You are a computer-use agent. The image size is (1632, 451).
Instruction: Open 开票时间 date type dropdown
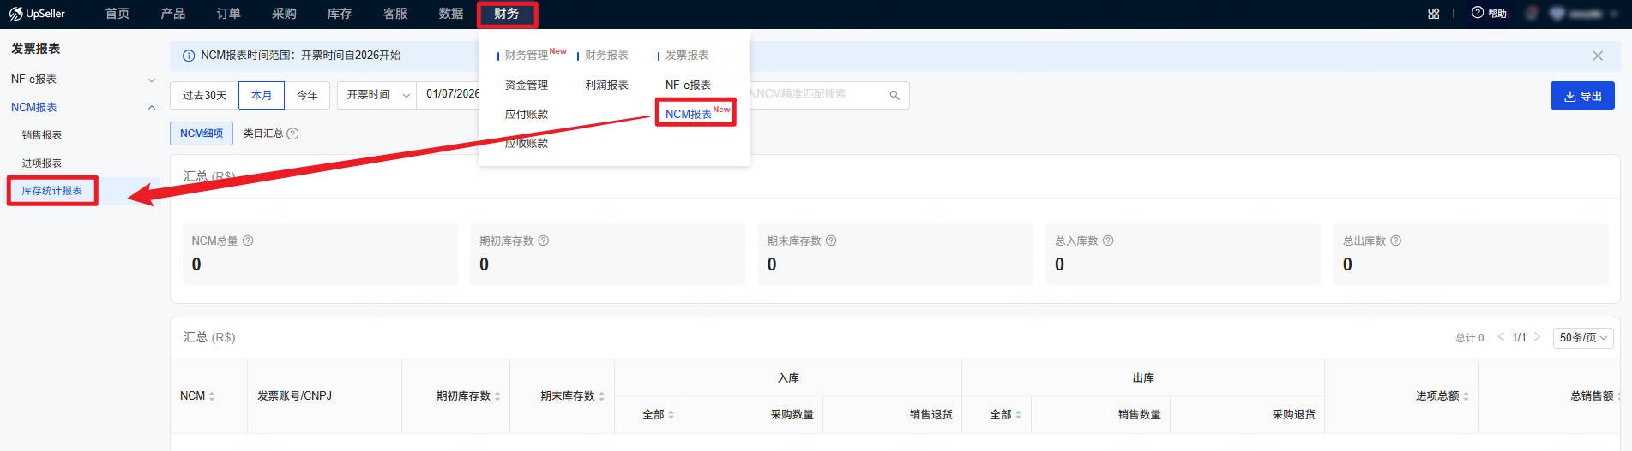(x=376, y=95)
